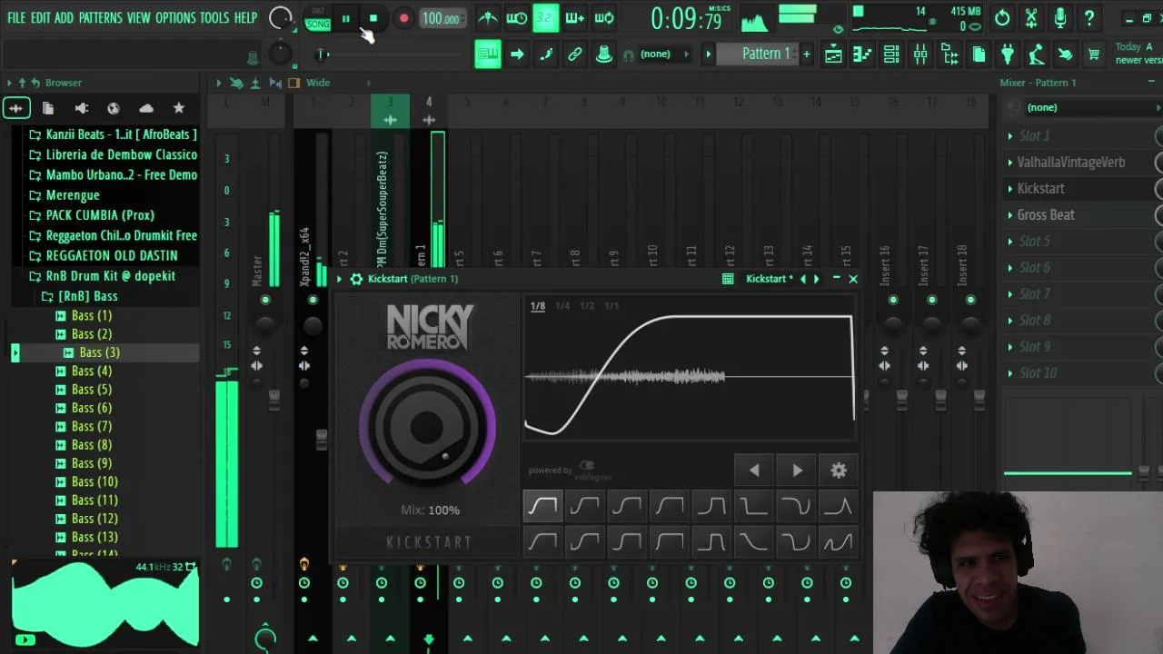Toggle wait for input before recording
1163x654 pixels.
point(517,18)
